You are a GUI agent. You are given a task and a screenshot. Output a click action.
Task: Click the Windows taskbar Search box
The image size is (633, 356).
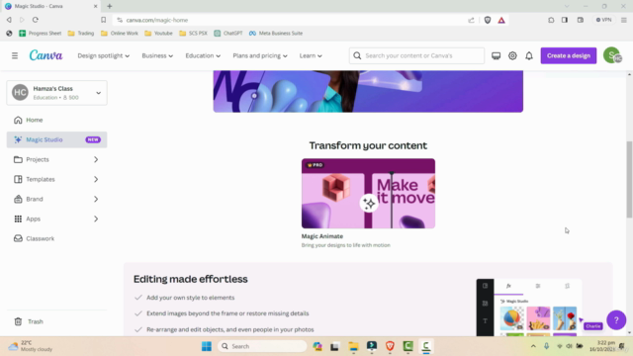(x=262, y=346)
